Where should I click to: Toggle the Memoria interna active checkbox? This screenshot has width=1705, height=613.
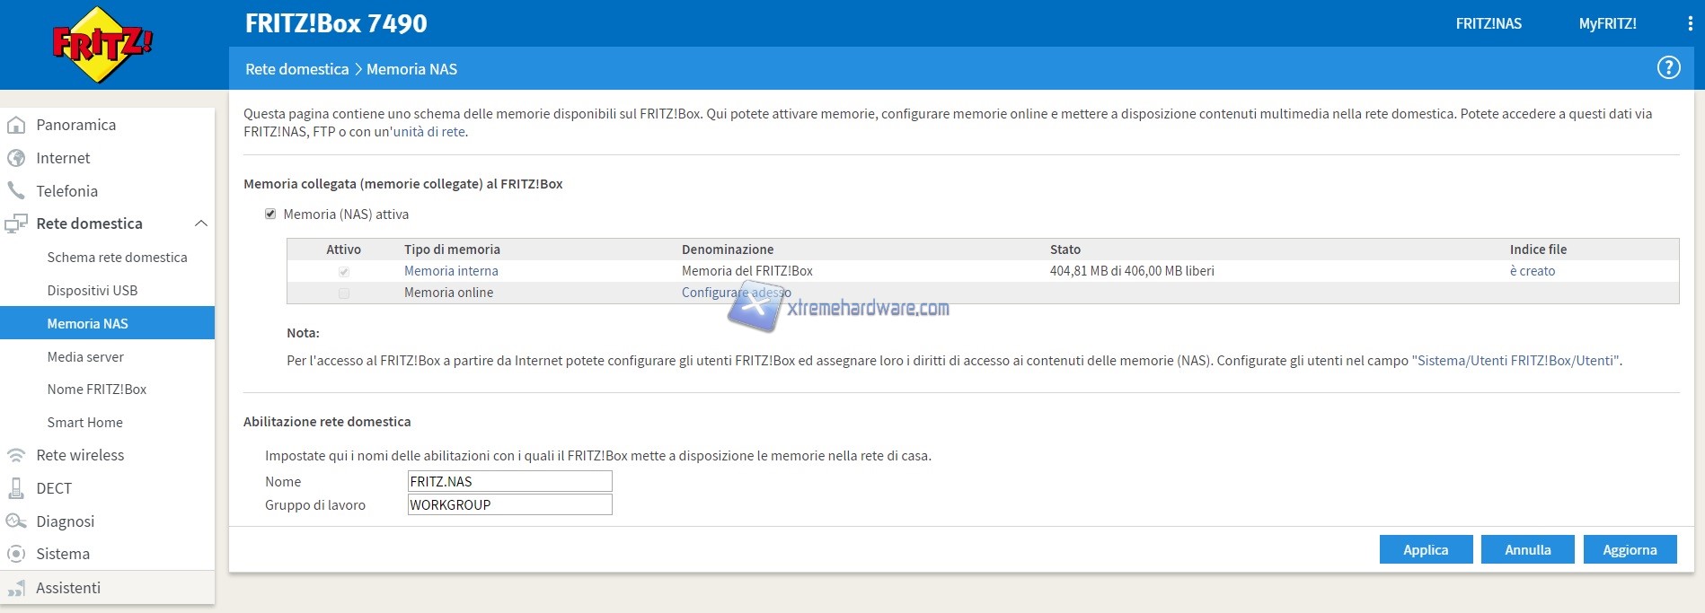click(344, 271)
